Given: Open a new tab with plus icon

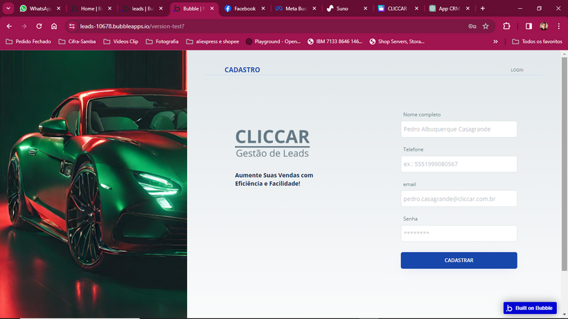Looking at the screenshot, I should pyautogui.click(x=483, y=8).
